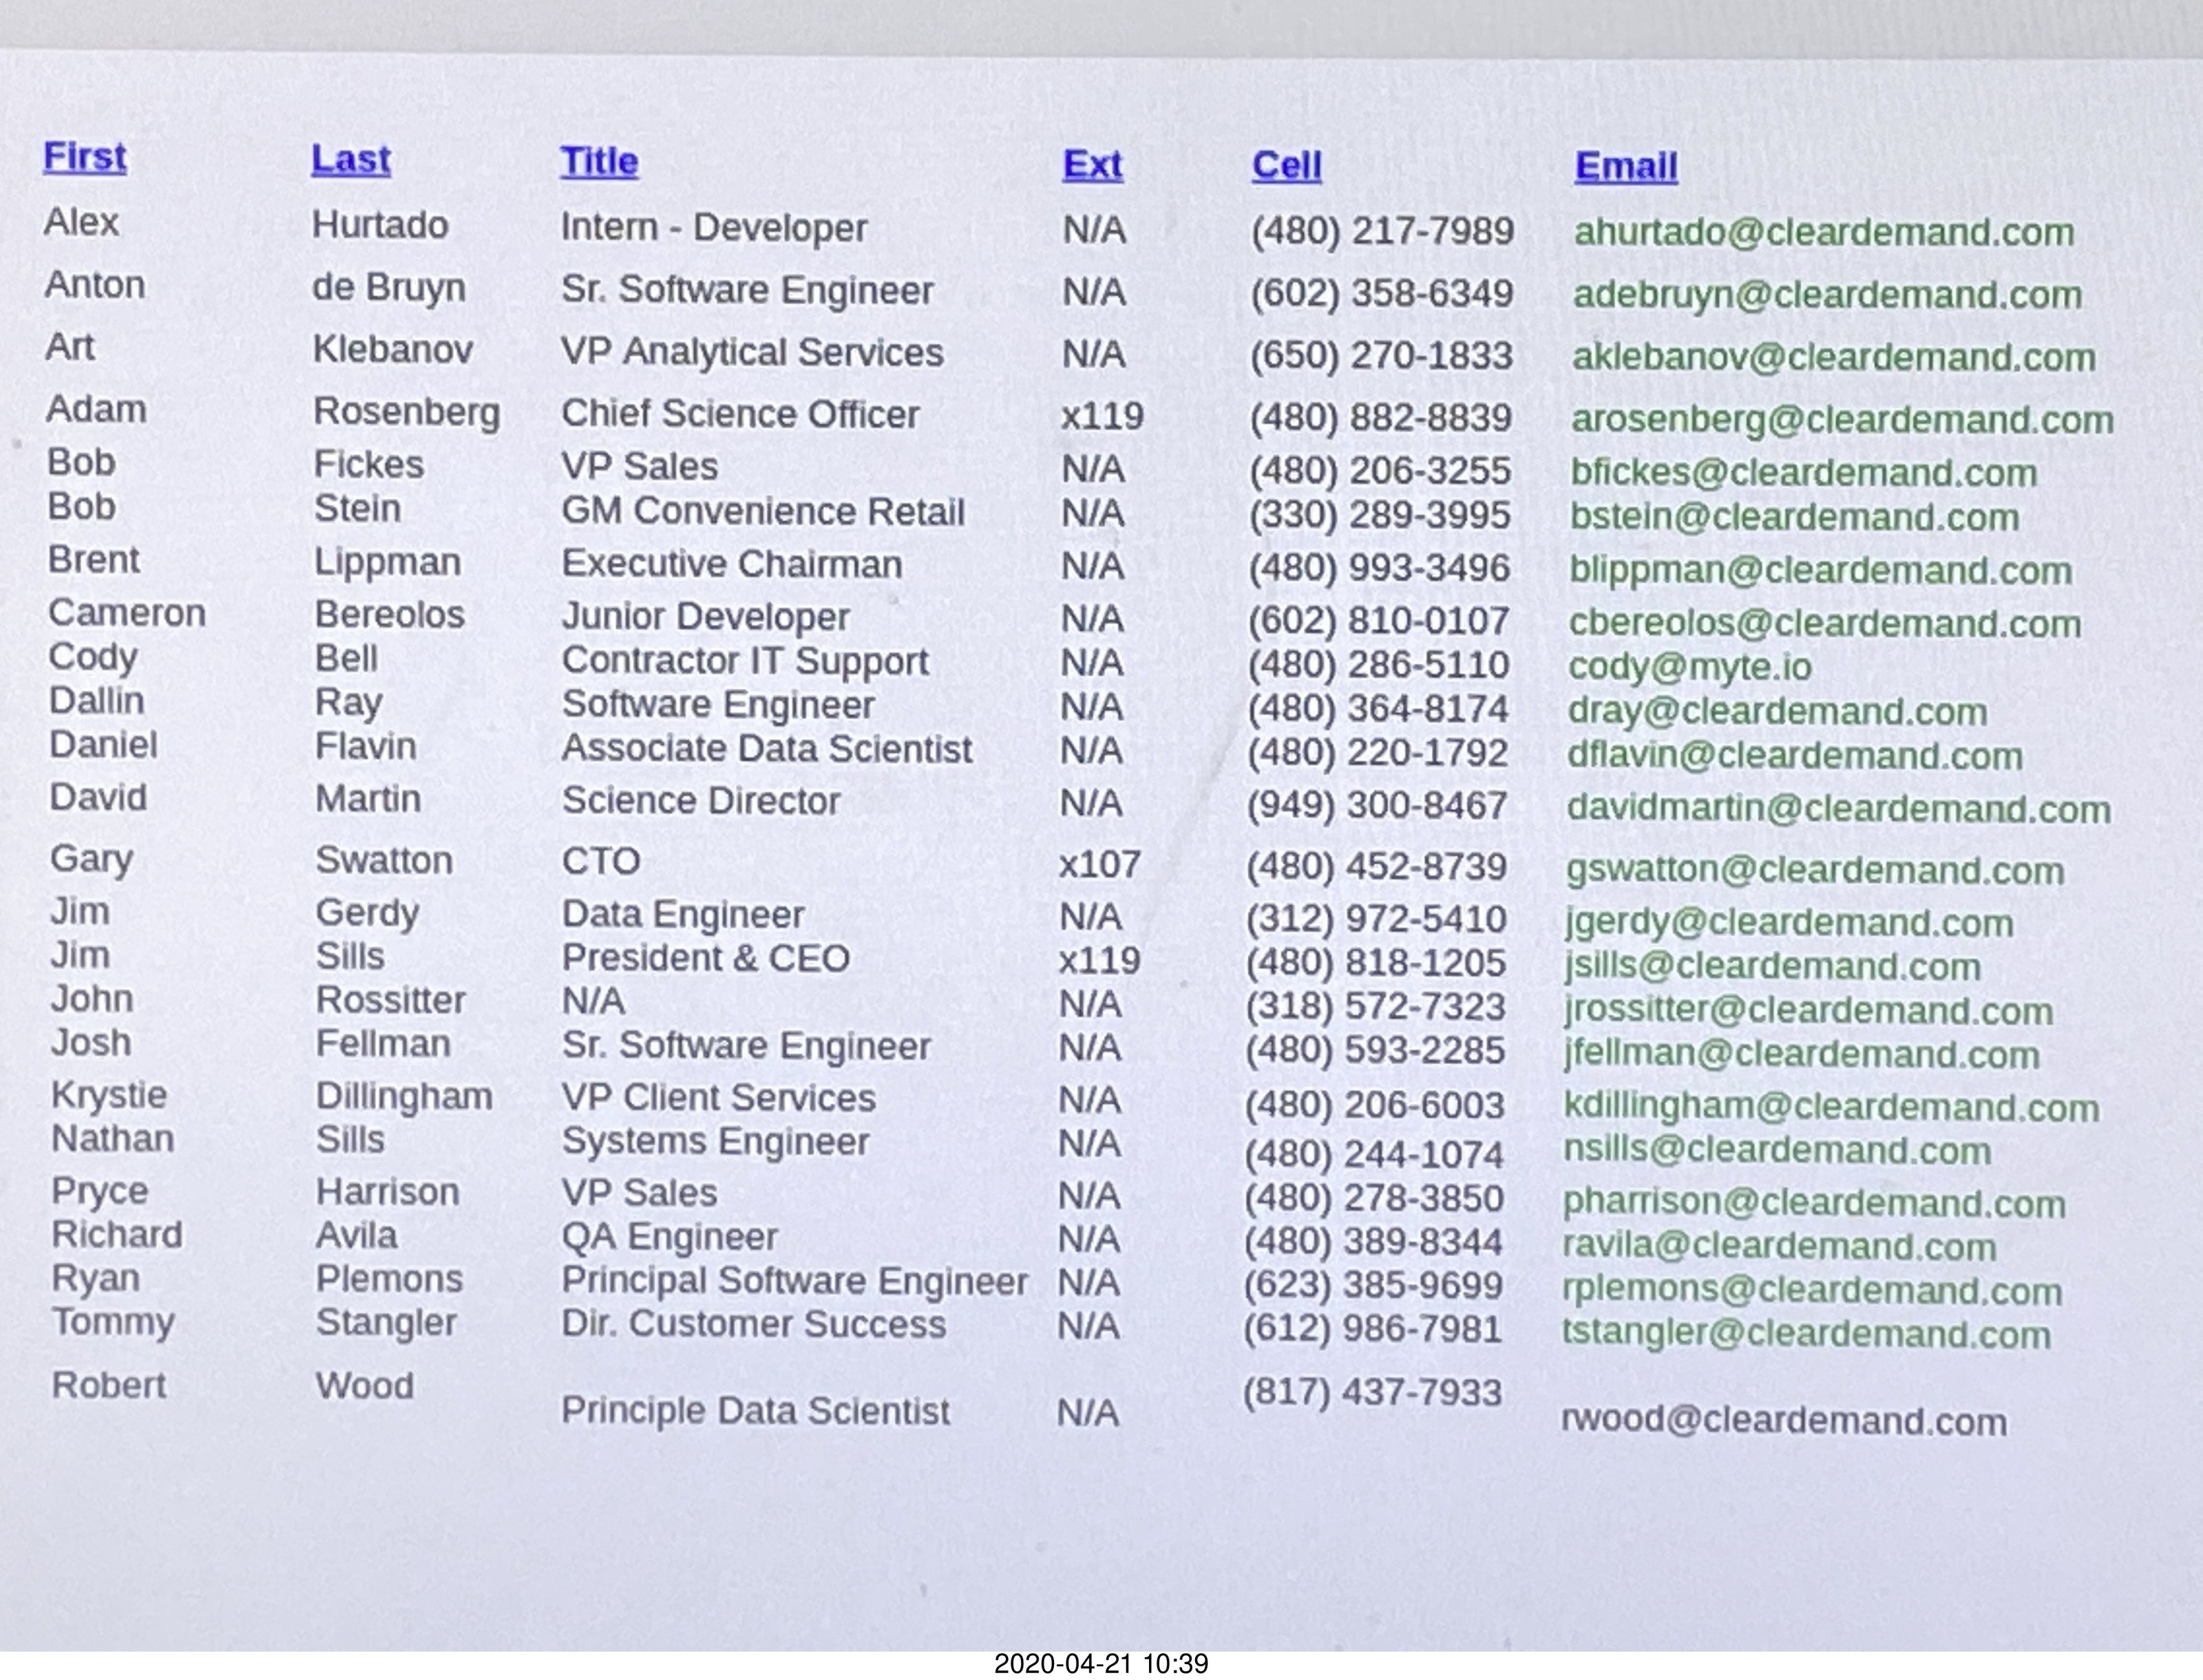2203x1680 pixels.
Task: Open email link aklebanov@cleardemand.com
Action: pos(1834,358)
